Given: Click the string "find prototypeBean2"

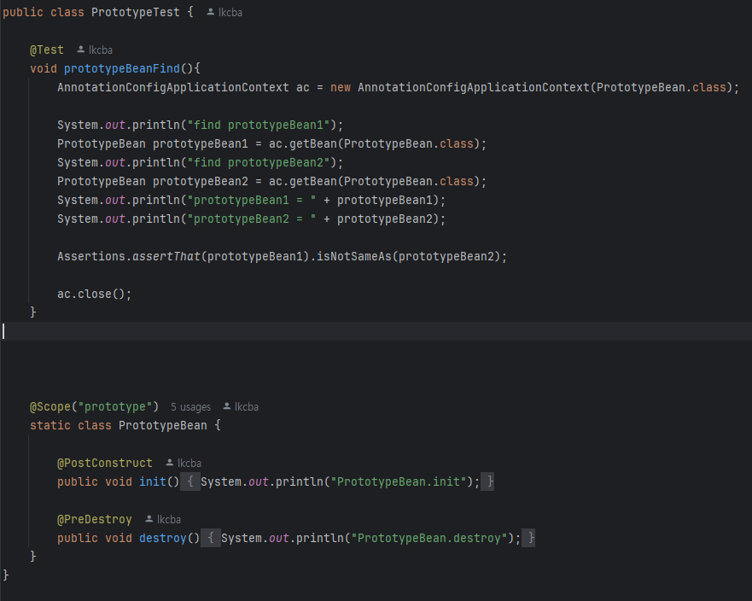Looking at the screenshot, I should [x=259, y=162].
